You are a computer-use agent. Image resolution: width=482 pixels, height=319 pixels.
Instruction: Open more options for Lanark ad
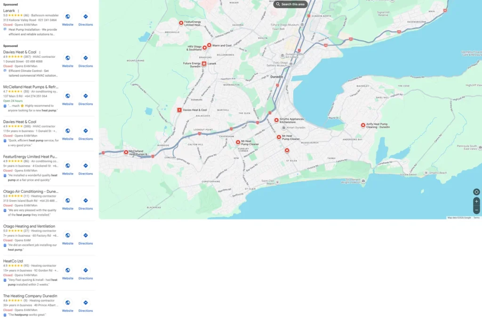coord(18,11)
